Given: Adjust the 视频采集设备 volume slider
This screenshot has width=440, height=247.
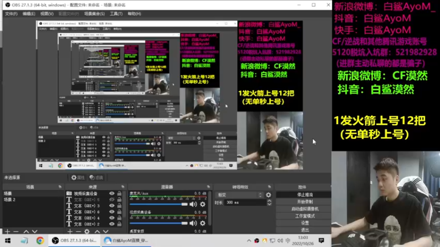Looking at the screenshot, I should coord(158,223).
